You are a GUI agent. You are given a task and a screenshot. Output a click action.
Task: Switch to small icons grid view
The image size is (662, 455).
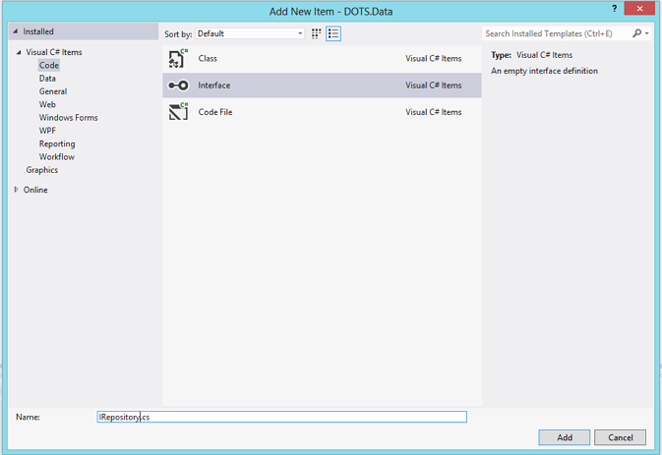316,33
